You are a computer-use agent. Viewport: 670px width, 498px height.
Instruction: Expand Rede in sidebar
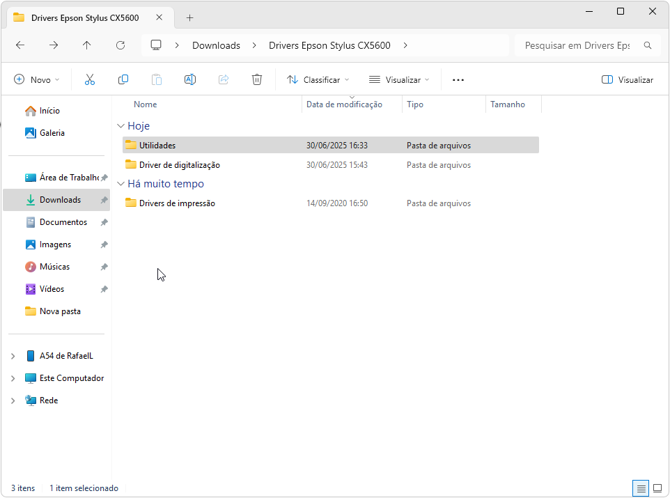[x=13, y=400]
